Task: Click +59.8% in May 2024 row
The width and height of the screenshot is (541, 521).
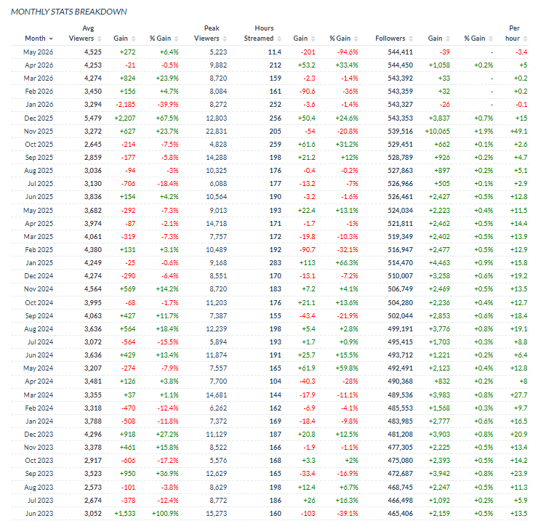Action: click(x=347, y=368)
